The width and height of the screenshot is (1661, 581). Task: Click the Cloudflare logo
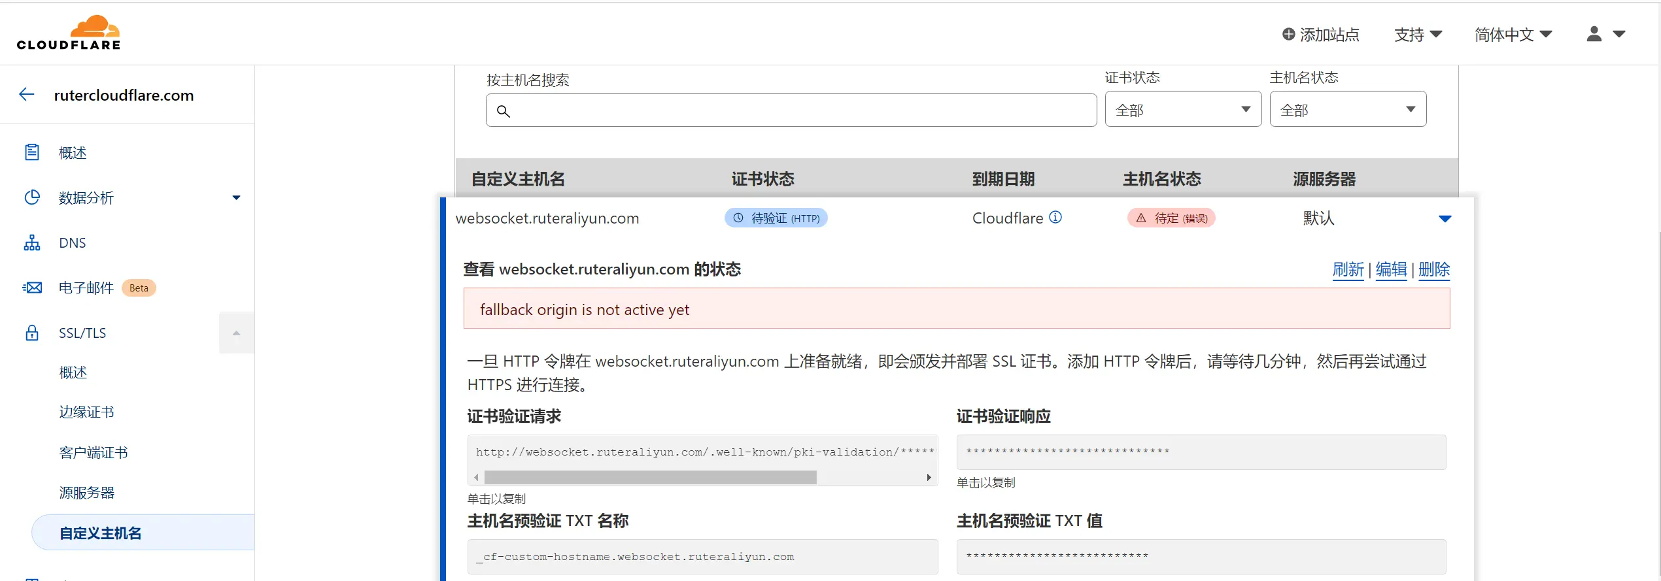coord(69,33)
